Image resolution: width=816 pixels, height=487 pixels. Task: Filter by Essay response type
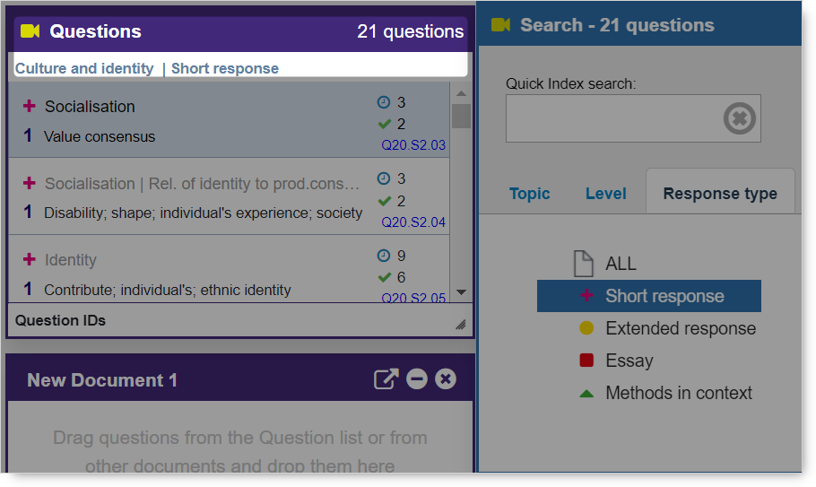click(x=629, y=361)
